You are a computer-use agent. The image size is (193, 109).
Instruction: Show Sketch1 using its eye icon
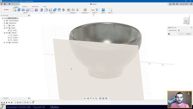point(9,35)
